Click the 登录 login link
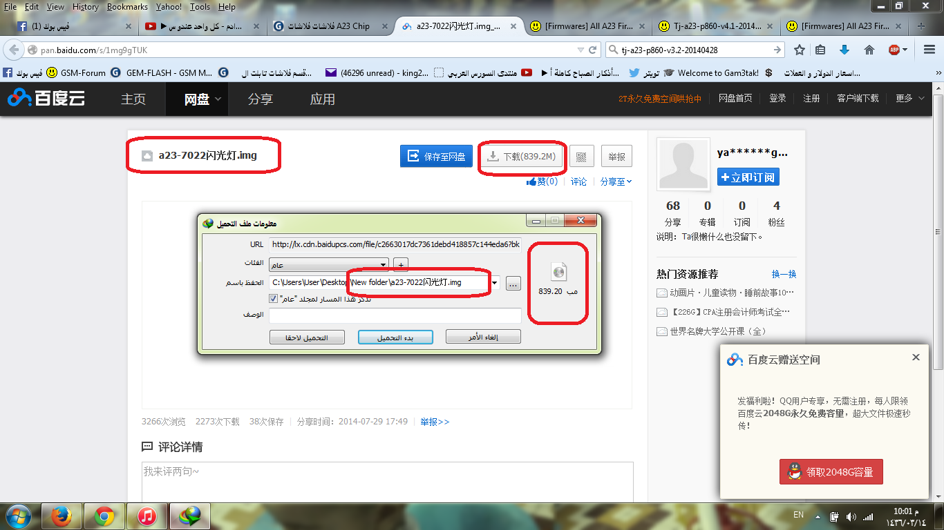The image size is (944, 530). (x=777, y=99)
